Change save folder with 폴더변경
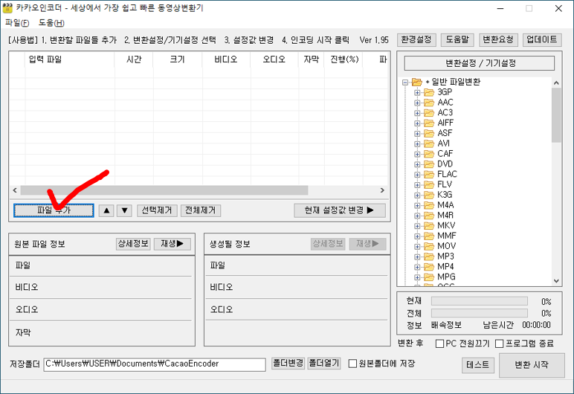Viewport: 574px width, 394px height. 288,364
